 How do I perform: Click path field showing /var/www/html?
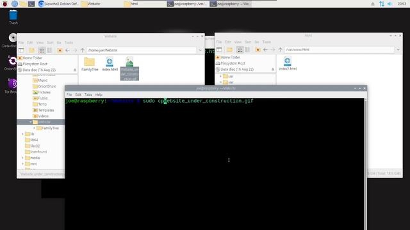click(x=339, y=49)
